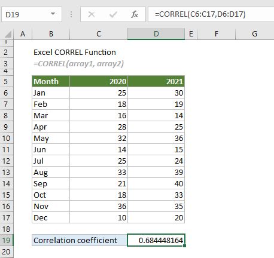This screenshot has height=258, width=274.
Task: Select the May 2020 value 32
Action: pyautogui.click(x=99, y=138)
